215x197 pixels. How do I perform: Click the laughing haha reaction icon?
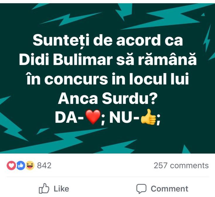point(30,166)
